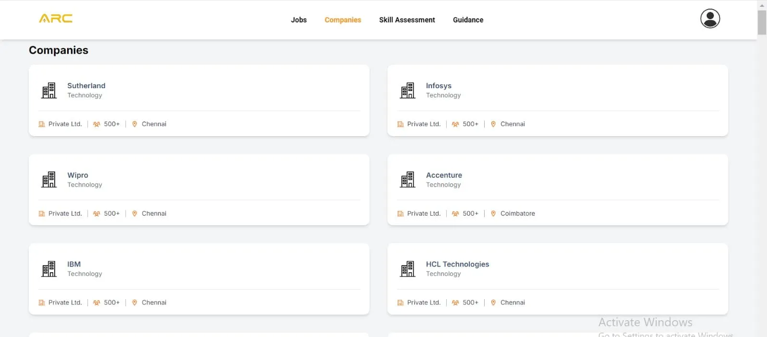
Task: Click the HCL Technologies building icon
Action: (408, 268)
